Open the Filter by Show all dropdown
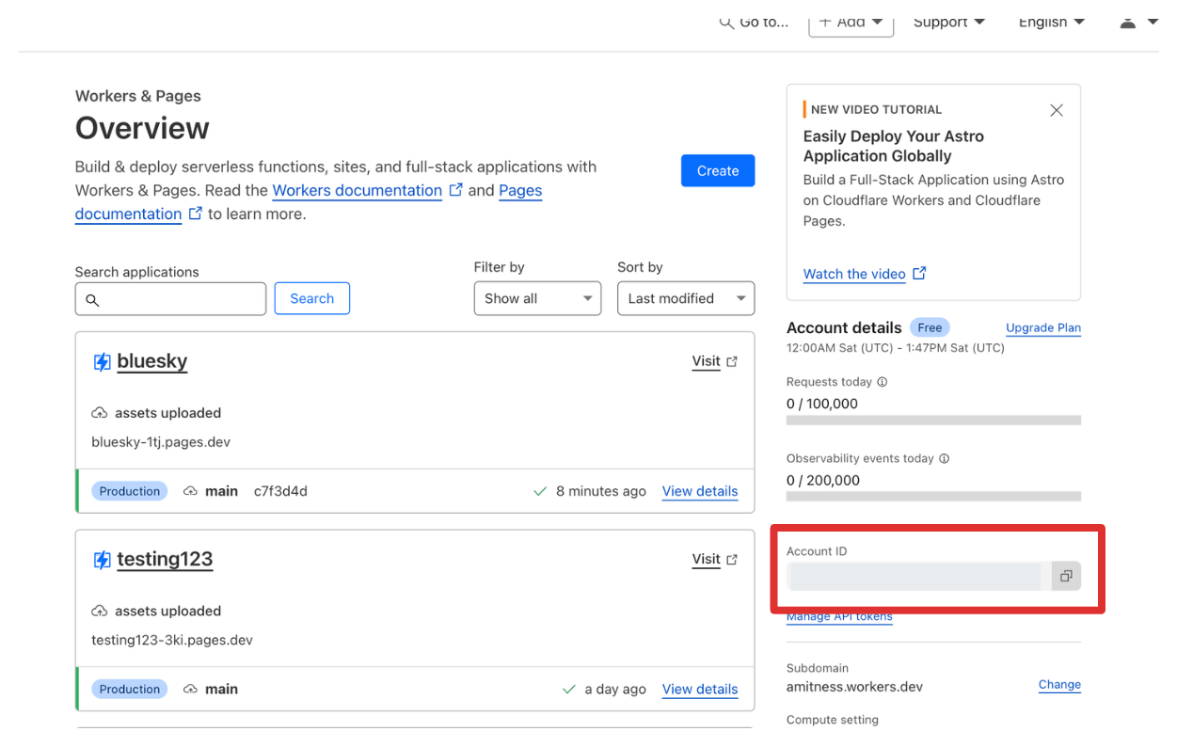The width and height of the screenshot is (1177, 747). click(x=537, y=298)
